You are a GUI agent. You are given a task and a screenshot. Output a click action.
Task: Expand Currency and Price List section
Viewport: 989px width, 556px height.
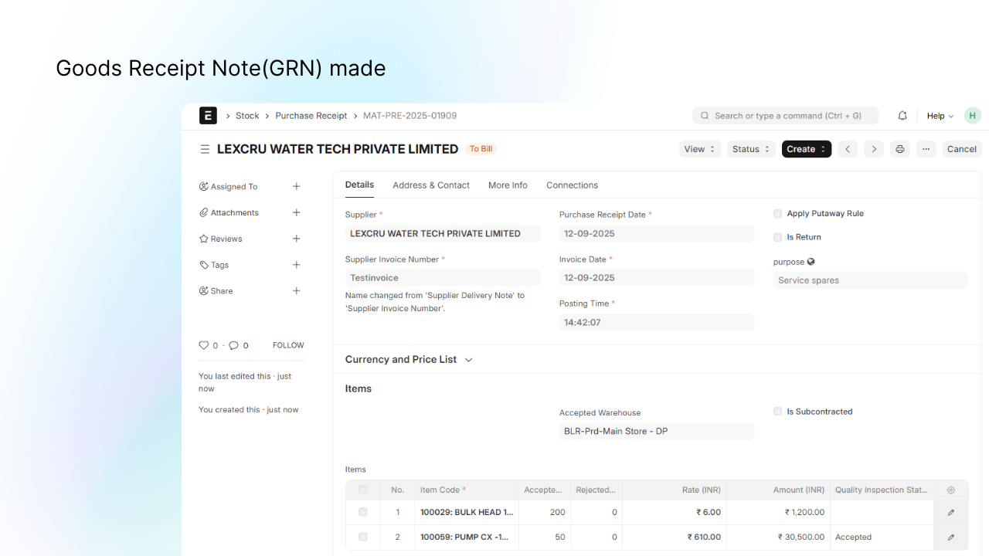409,359
